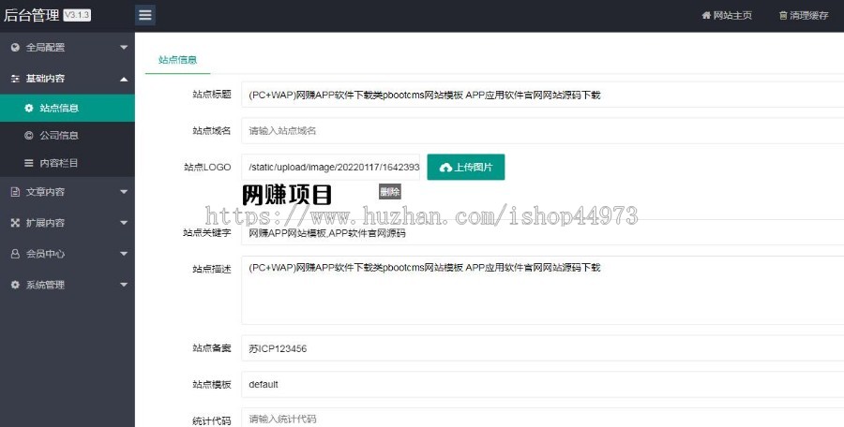Click the copyright icon beside 公司信息
The image size is (844, 427).
click(x=29, y=136)
